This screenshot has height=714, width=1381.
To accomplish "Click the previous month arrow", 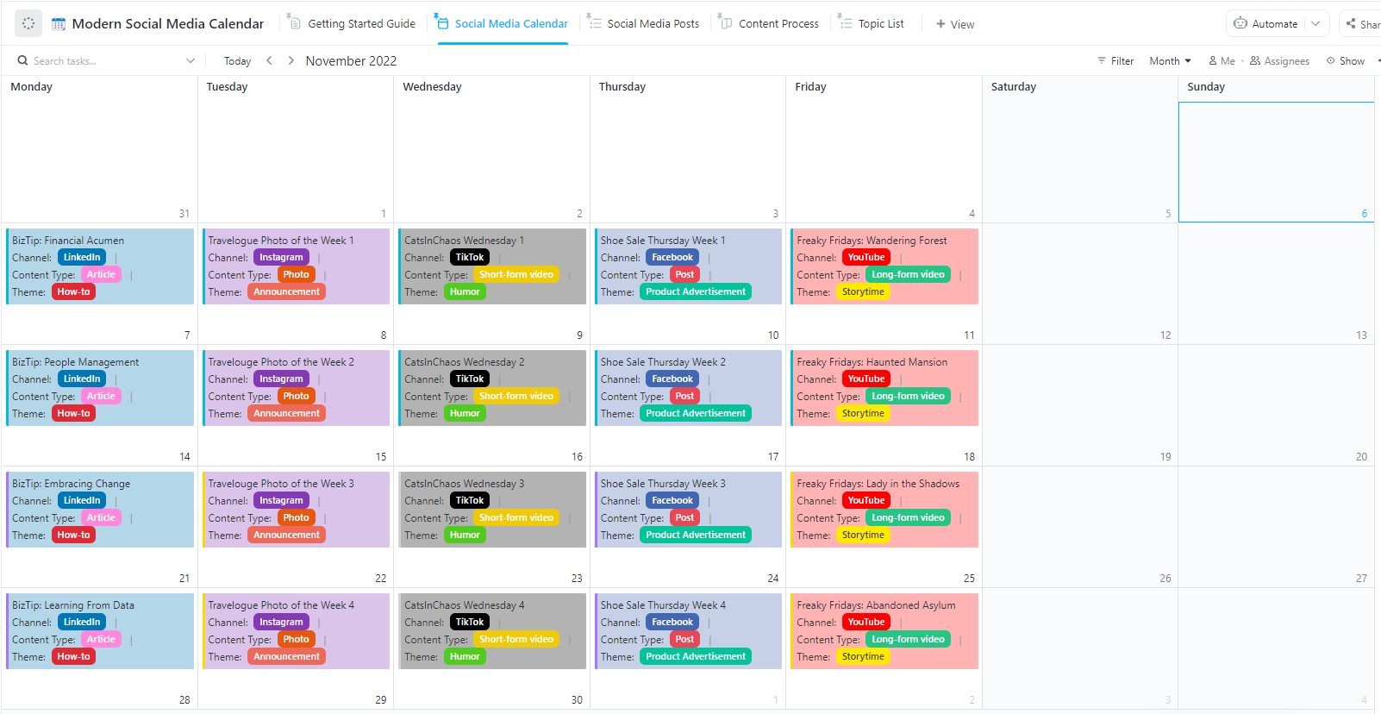I will [x=269, y=60].
